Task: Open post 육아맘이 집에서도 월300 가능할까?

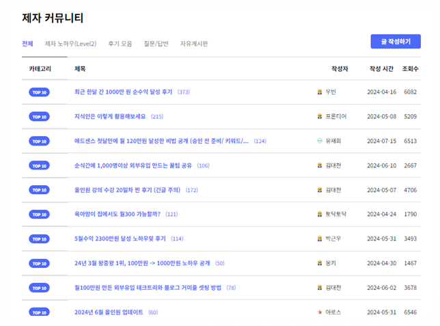Action: (118, 214)
